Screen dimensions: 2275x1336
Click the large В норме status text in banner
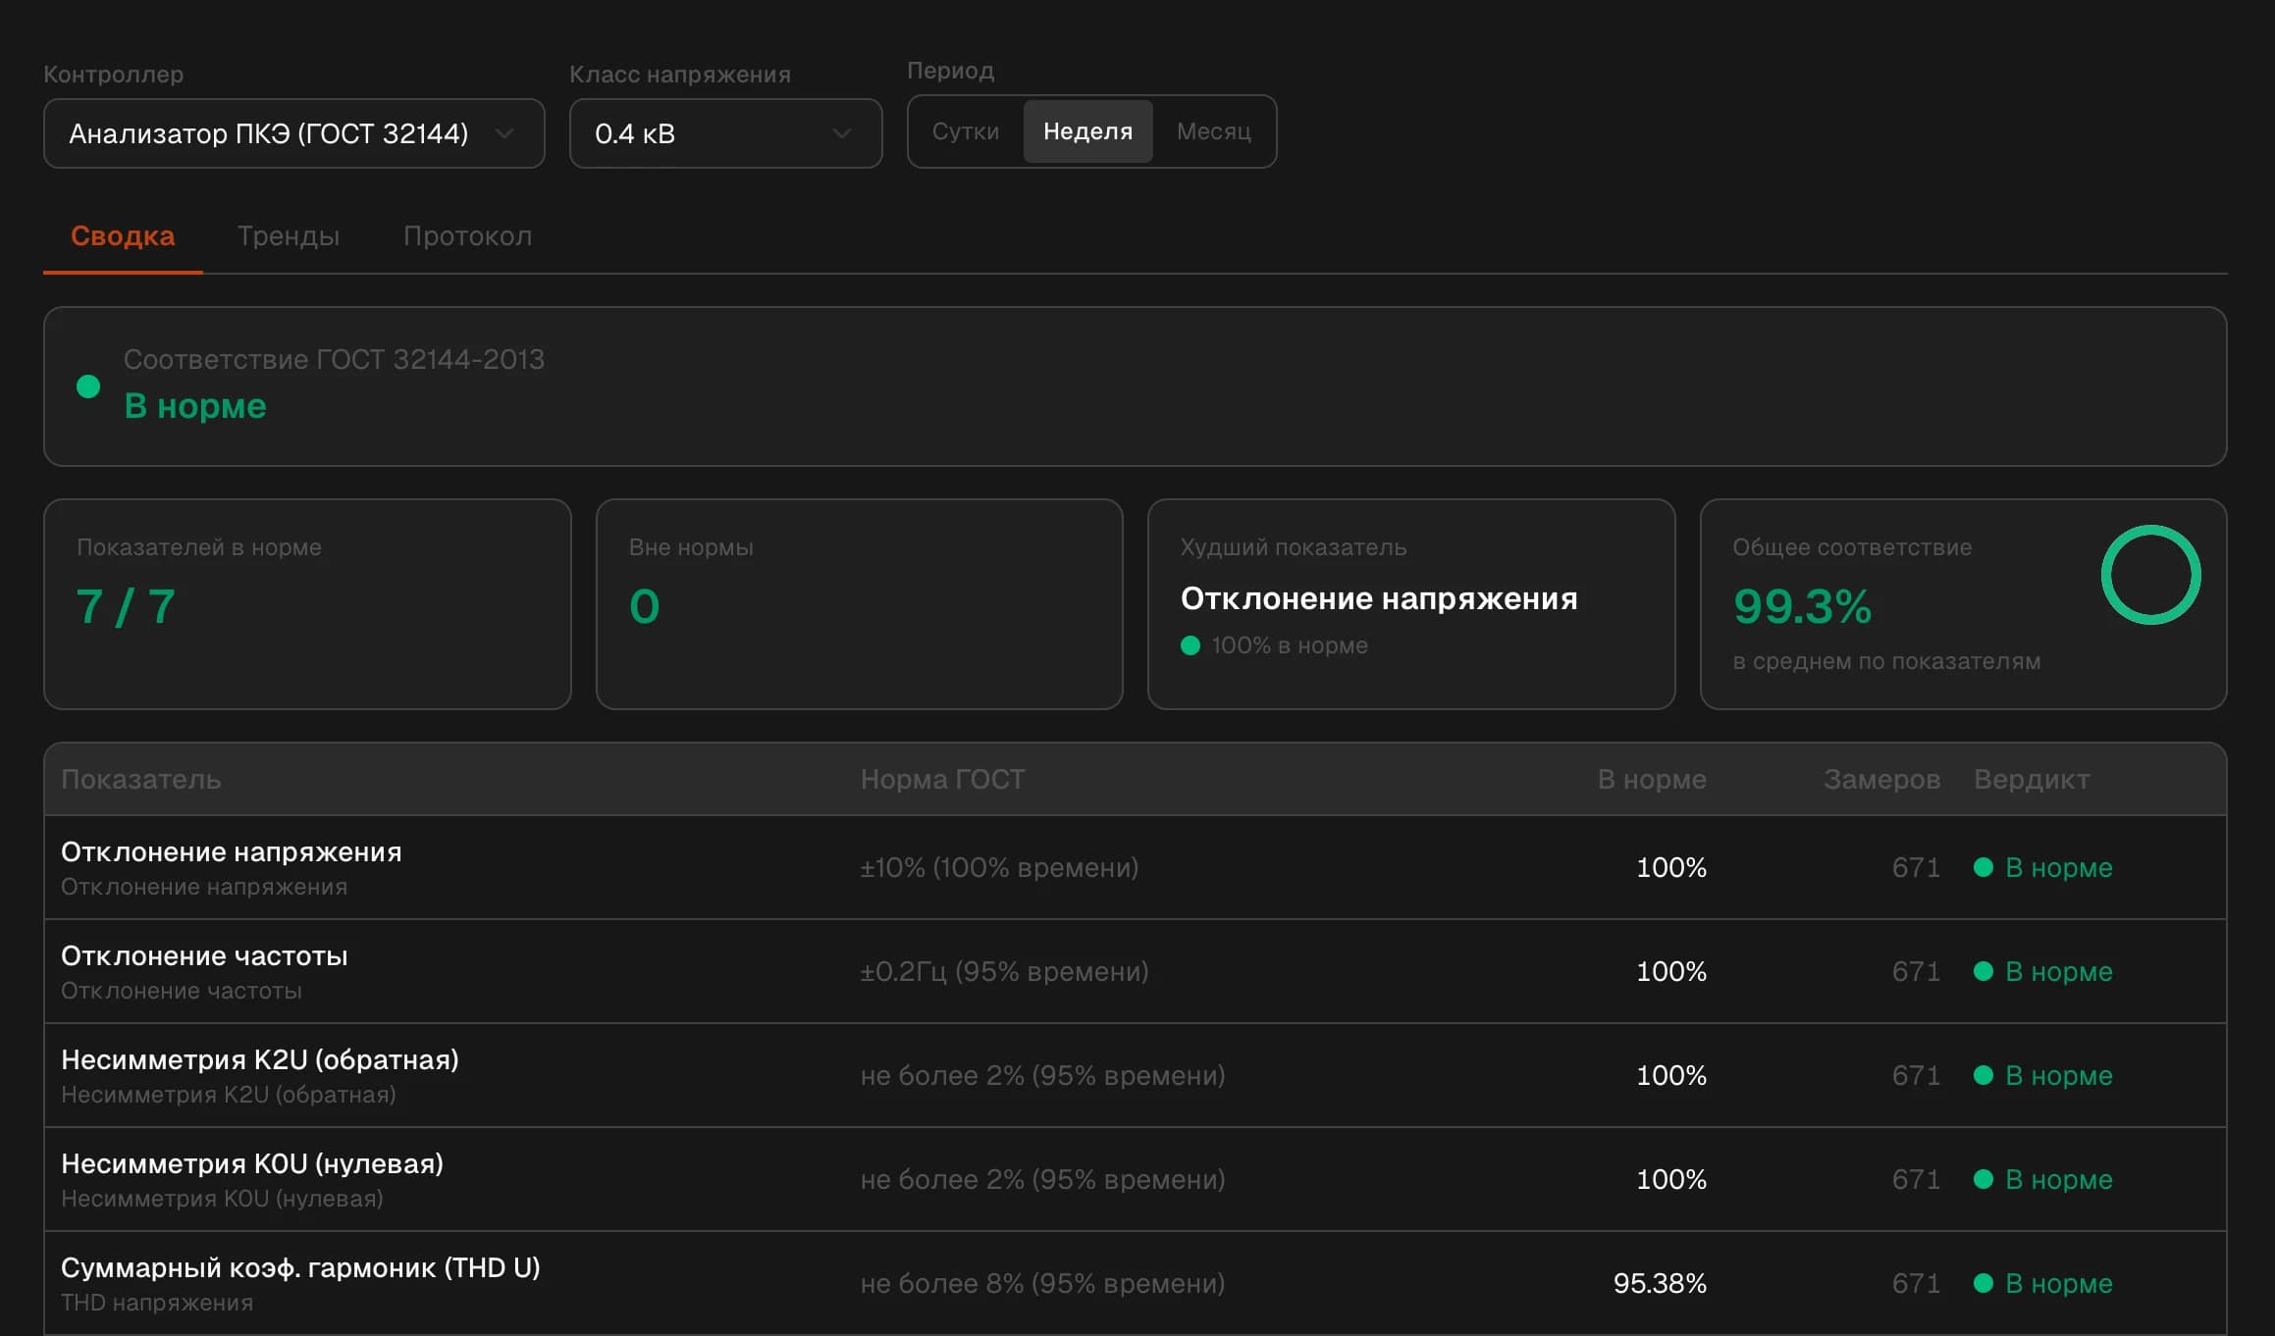(195, 406)
